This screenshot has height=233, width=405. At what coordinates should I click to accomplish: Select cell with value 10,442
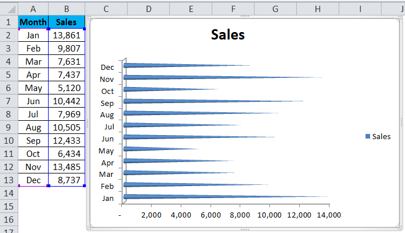click(66, 101)
